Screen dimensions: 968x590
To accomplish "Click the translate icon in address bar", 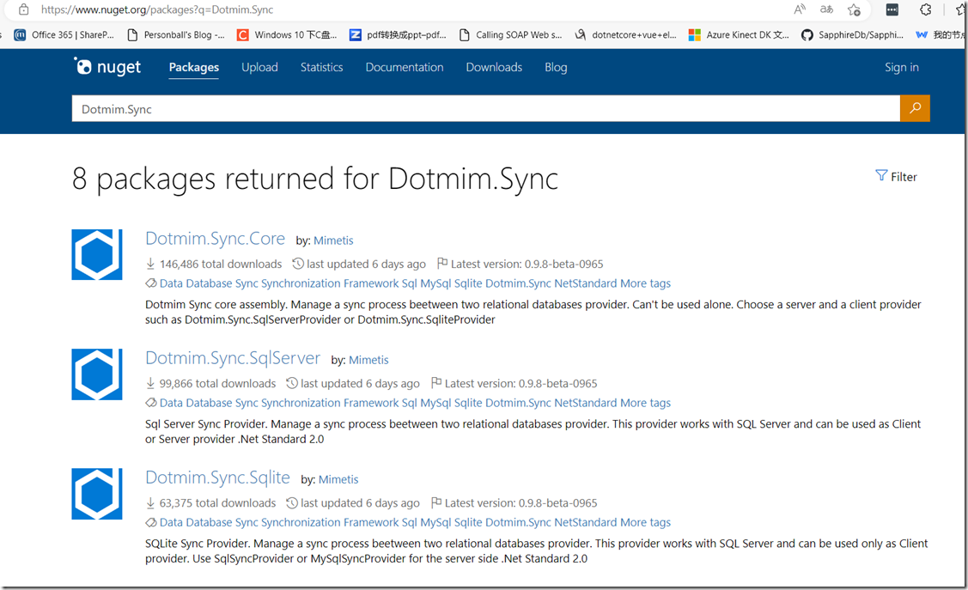I will [x=826, y=9].
